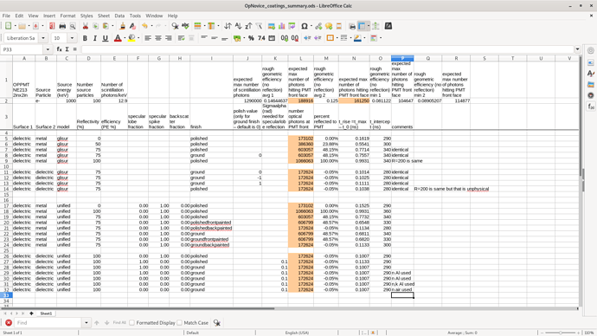Click the Cut scissors icon

pyautogui.click(x=86, y=26)
